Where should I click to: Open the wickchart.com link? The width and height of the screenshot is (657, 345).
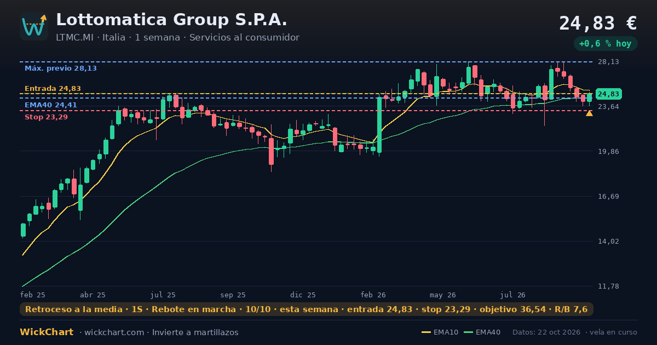tap(116, 332)
